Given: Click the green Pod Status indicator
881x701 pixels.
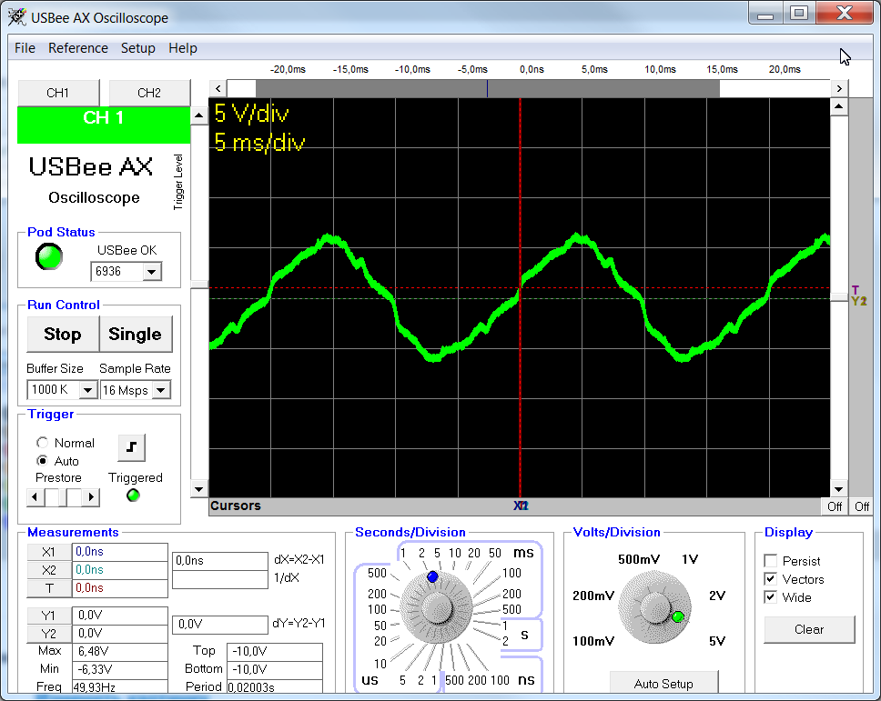Looking at the screenshot, I should coord(49,257).
